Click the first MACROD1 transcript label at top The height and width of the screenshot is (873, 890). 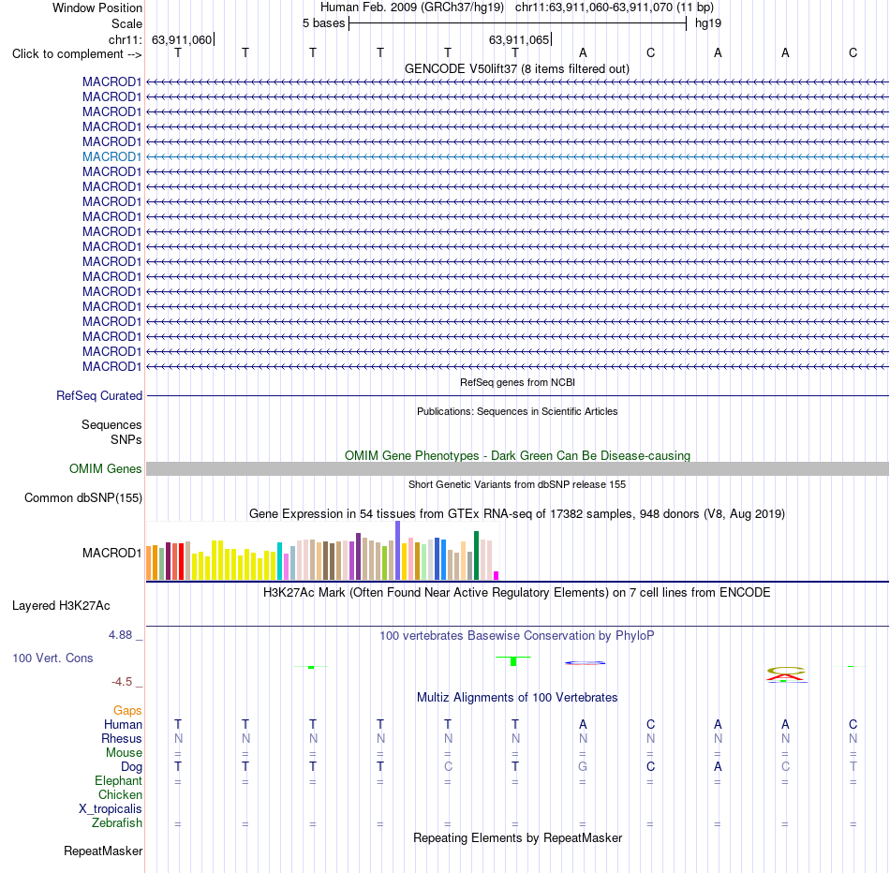(111, 81)
